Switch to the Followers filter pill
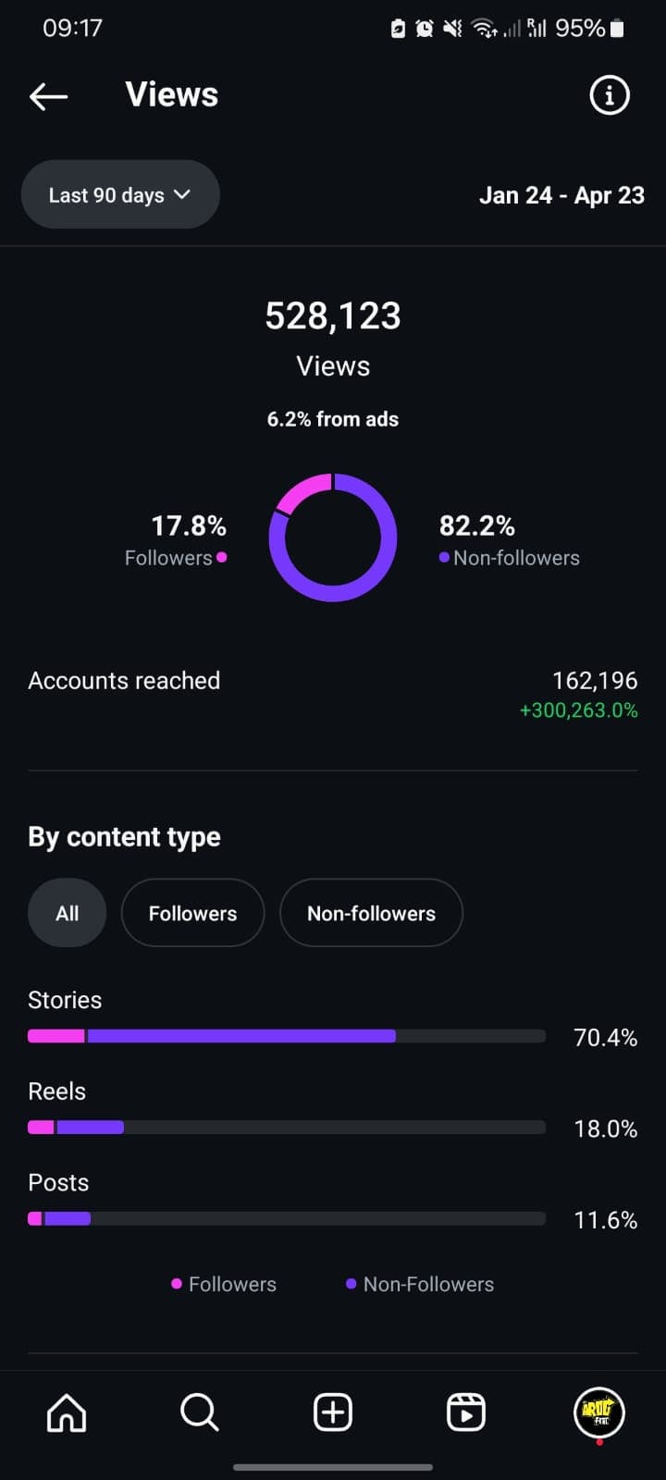Image resolution: width=666 pixels, height=1480 pixels. click(192, 913)
